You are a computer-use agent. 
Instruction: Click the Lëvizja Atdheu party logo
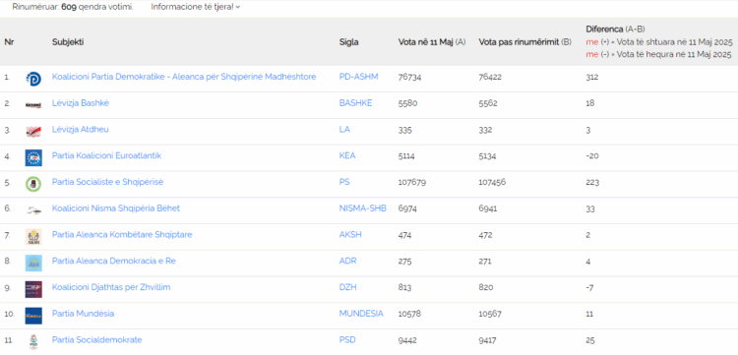[33, 132]
